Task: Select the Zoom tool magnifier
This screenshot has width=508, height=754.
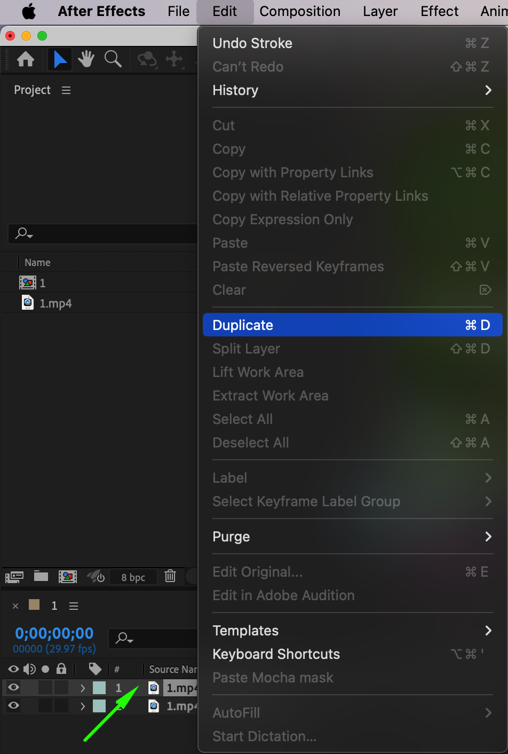Action: (113, 59)
